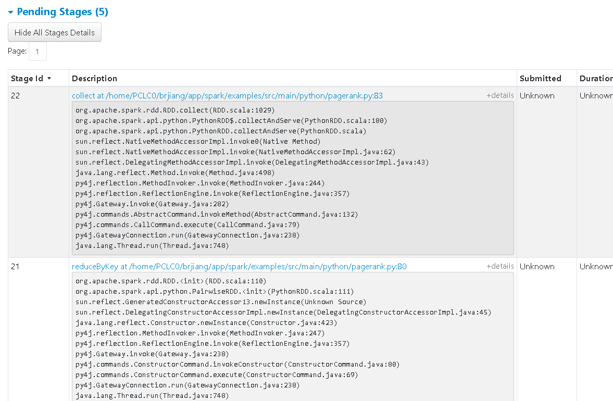Open page 1 in the pager
Screen dimensions: 613x401
tap(37, 52)
